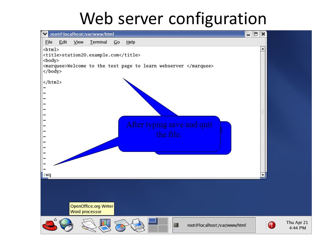The image size is (330, 248).
Task: Open the View menu in the terminal
Action: [x=78, y=42]
